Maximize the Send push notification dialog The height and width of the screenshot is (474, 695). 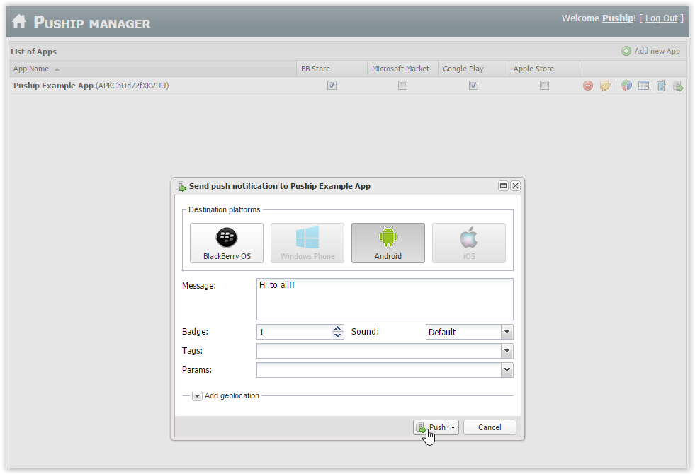click(503, 186)
